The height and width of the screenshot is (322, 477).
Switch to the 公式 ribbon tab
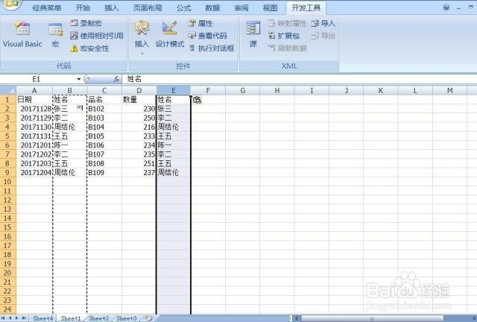(183, 7)
